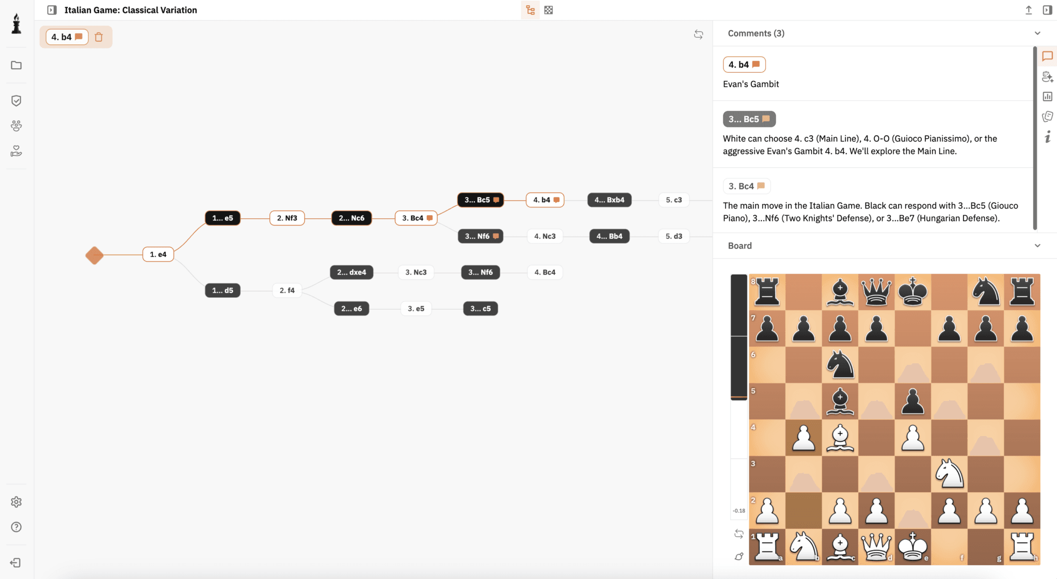
Task: Click the comments panel scrollbar
Action: (1035, 138)
